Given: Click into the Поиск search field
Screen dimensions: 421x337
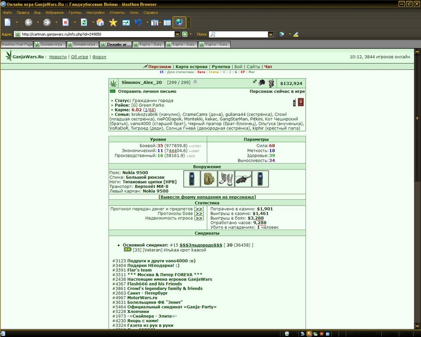Looking at the screenshot, I should click(241, 34).
